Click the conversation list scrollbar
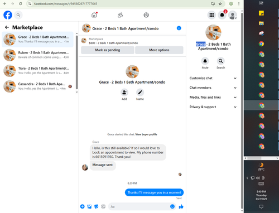This screenshot has width=279, height=213. [76, 63]
